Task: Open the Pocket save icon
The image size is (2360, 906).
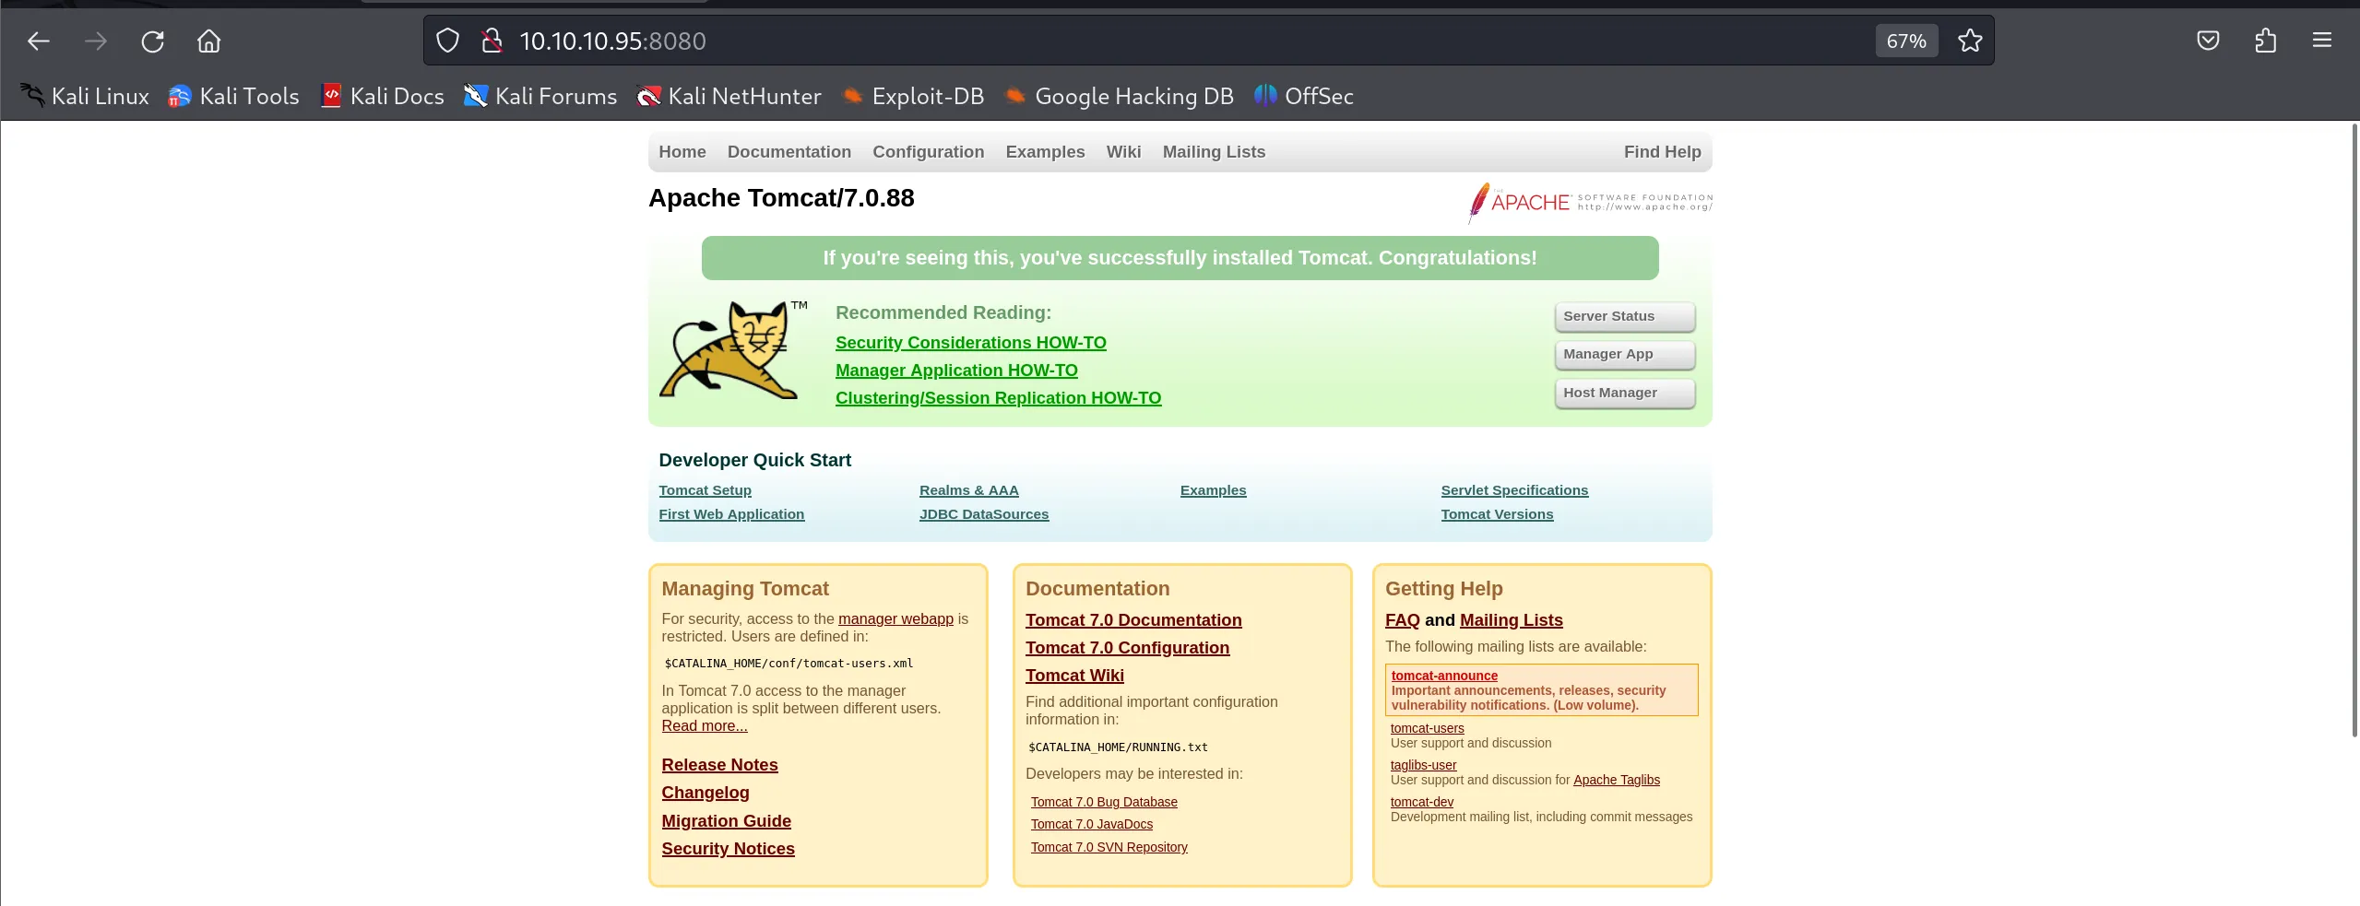Action: [x=2208, y=41]
